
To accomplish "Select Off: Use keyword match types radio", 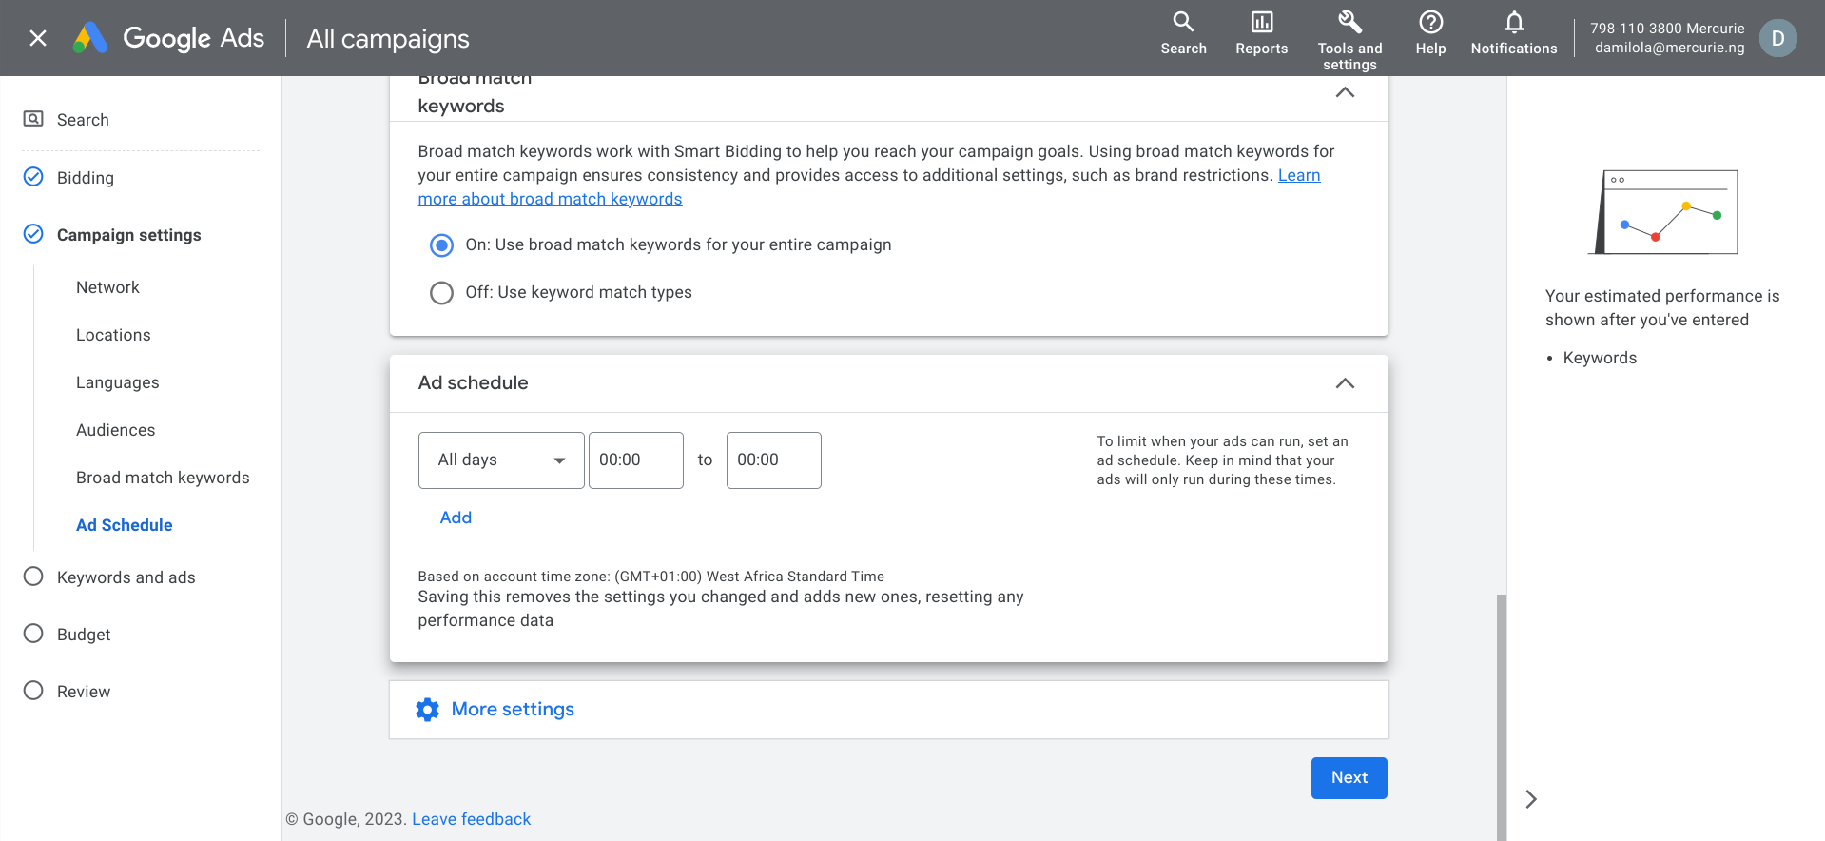I will [x=441, y=293].
